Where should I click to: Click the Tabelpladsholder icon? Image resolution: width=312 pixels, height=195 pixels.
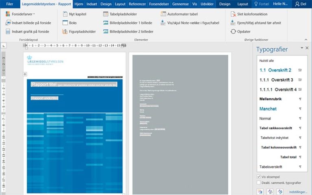106,14
